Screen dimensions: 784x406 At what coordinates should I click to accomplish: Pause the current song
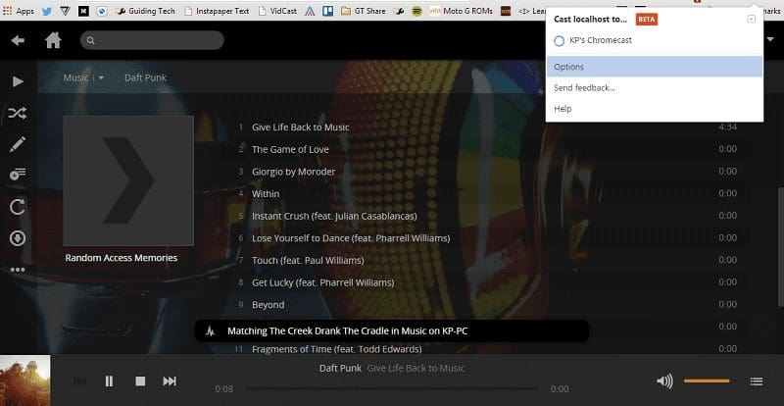[x=109, y=381]
